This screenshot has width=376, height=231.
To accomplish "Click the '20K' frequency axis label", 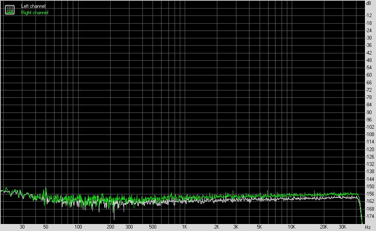I will tap(324, 227).
